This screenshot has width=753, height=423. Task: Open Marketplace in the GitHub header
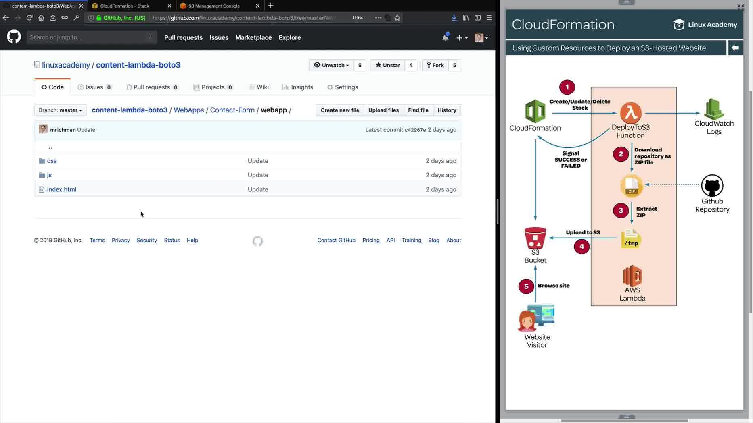point(253,37)
